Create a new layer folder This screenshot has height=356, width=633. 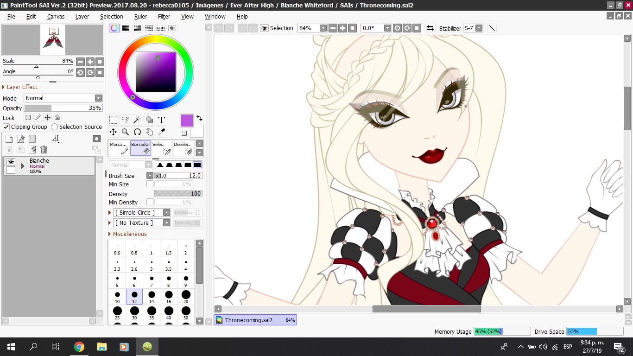pyautogui.click(x=32, y=139)
